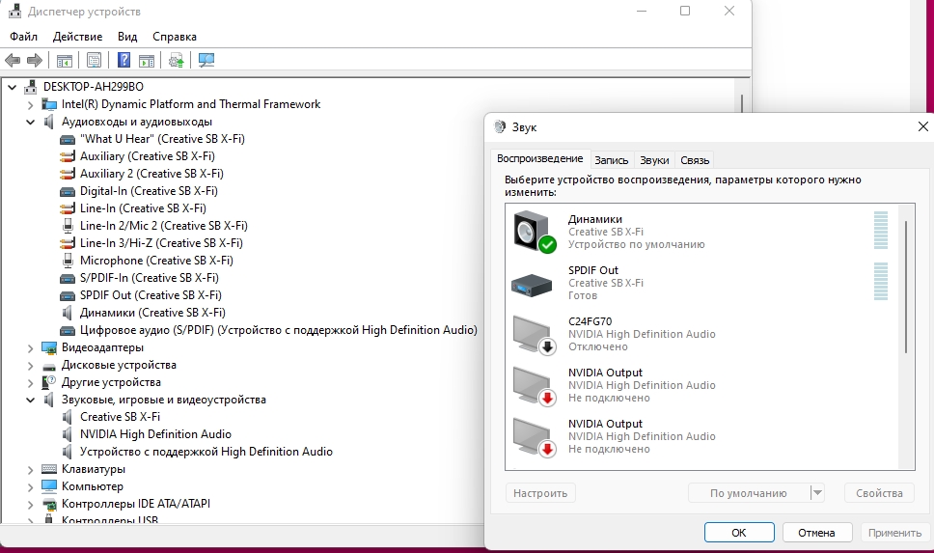Click the Дисковые устройства category icon
Viewport: 934px width, 553px height.
click(x=49, y=366)
